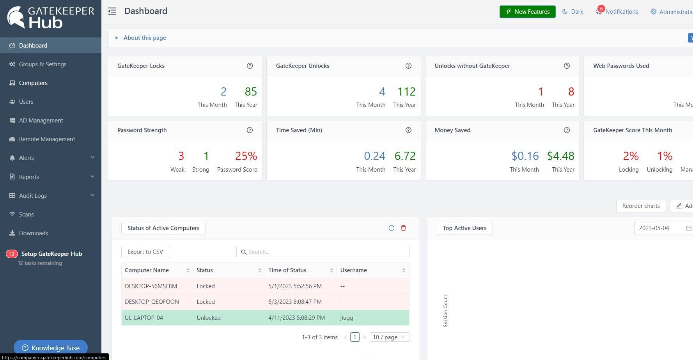Click the notifications bell icon
693x360 pixels.
[x=599, y=12]
